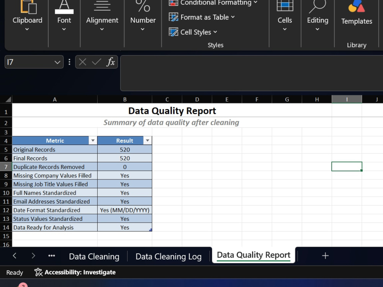The image size is (383, 287).
Task: Open Format as Table menu
Action: point(201,17)
